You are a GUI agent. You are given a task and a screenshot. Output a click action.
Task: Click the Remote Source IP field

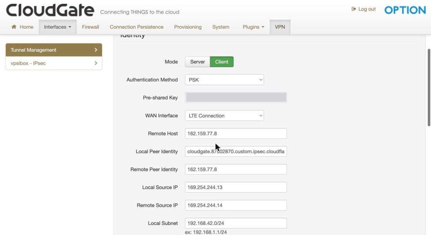tap(236, 205)
